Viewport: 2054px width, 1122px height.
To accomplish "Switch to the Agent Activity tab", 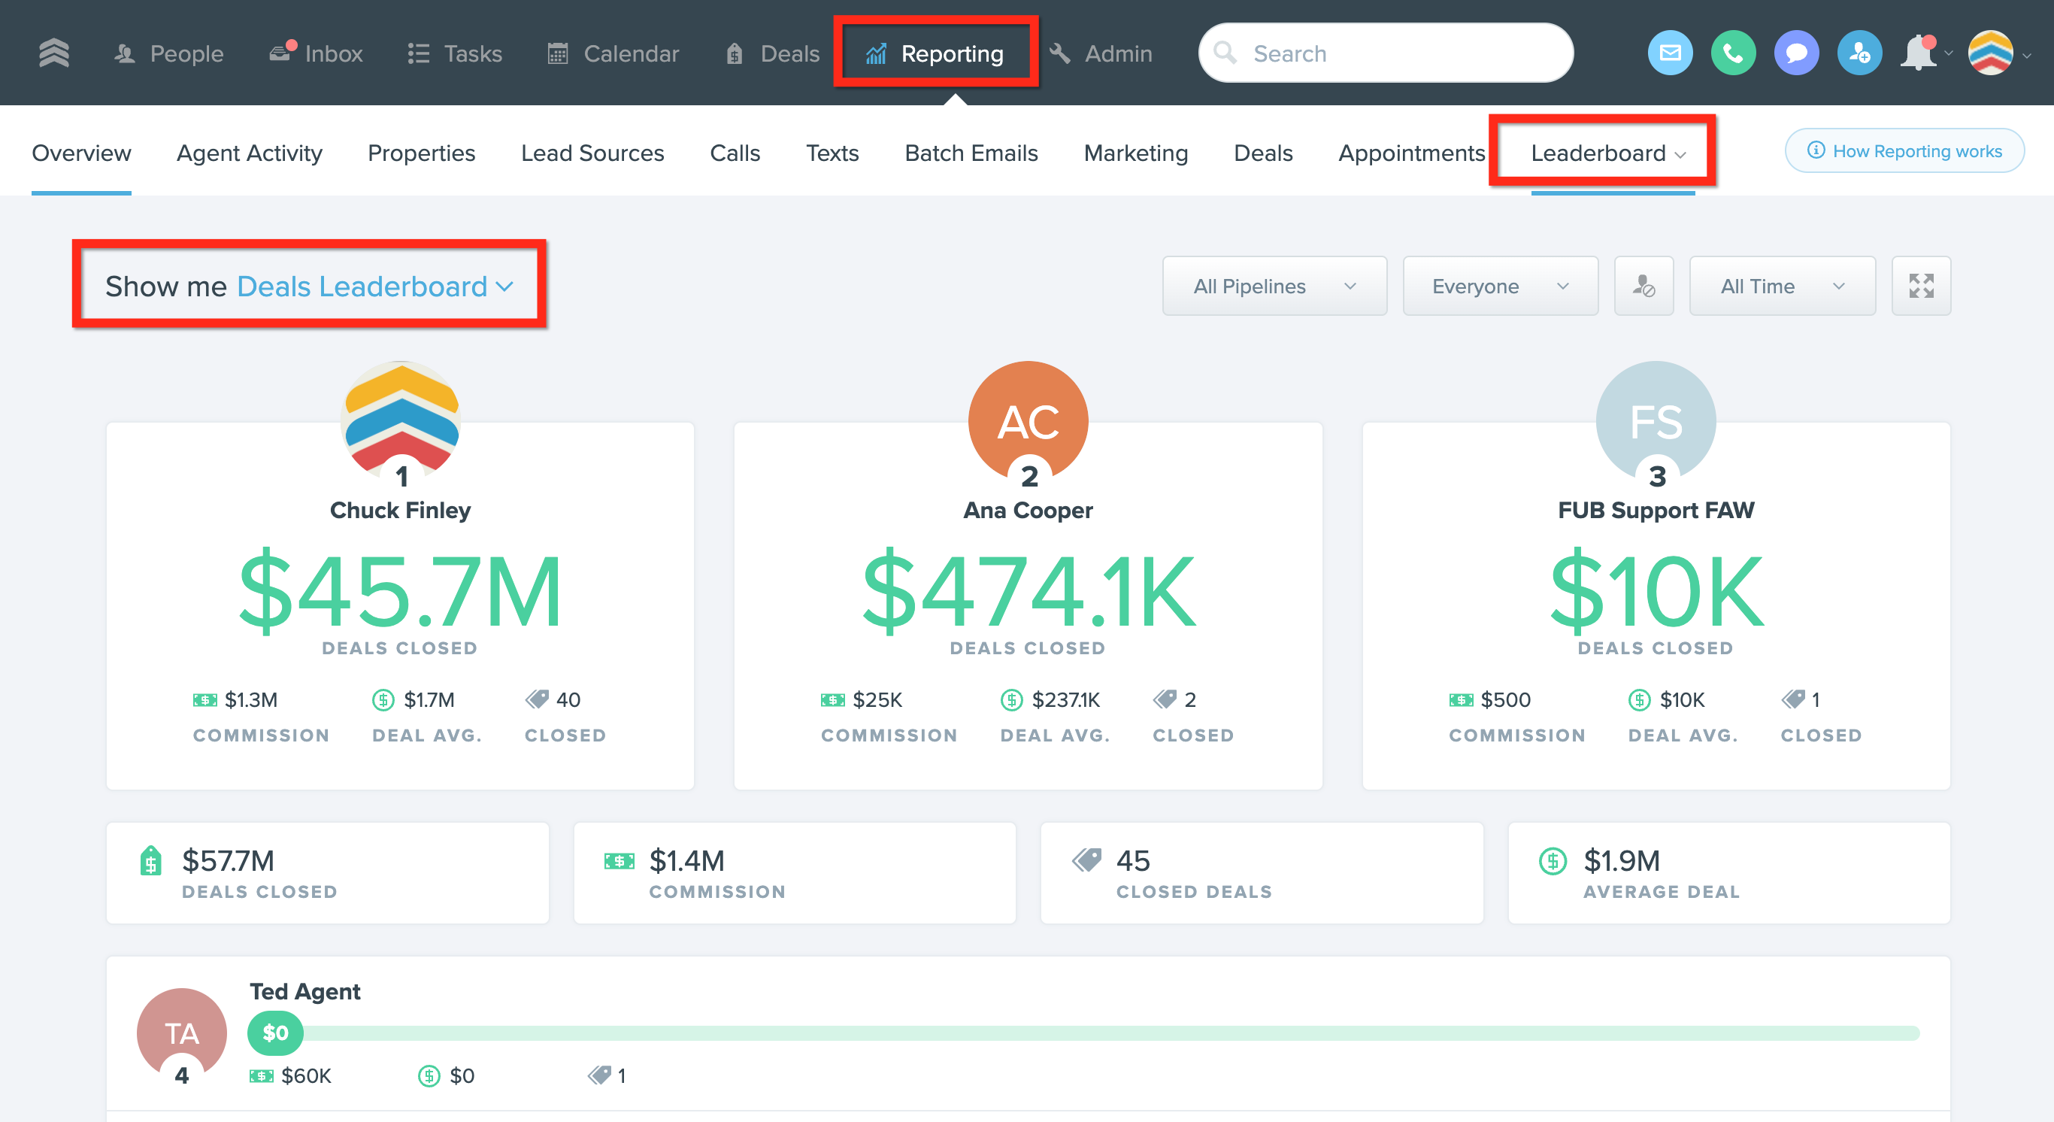I will (249, 153).
